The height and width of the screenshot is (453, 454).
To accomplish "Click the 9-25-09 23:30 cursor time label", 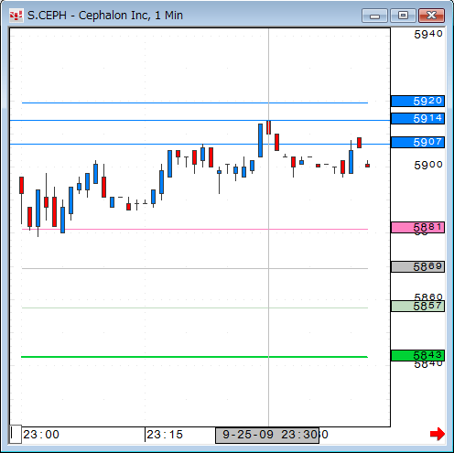I will click(x=267, y=435).
